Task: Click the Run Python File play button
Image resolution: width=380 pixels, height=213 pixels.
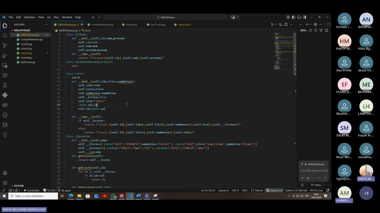Action: click(272, 25)
